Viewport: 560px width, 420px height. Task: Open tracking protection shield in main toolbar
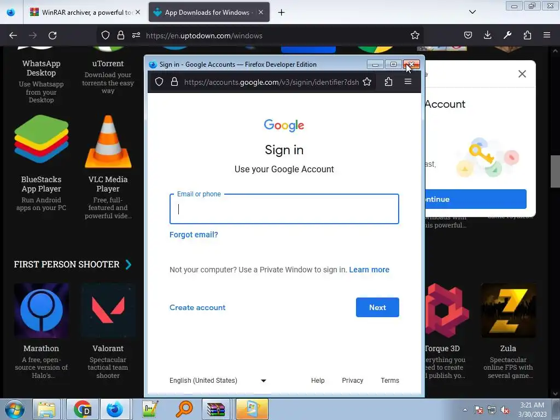coord(106,35)
